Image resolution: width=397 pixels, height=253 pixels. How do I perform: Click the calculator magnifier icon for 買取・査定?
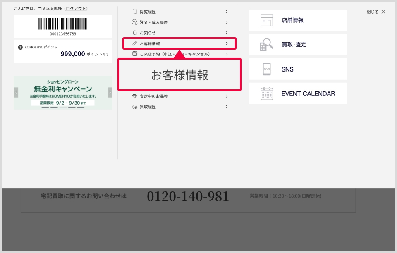[267, 45]
